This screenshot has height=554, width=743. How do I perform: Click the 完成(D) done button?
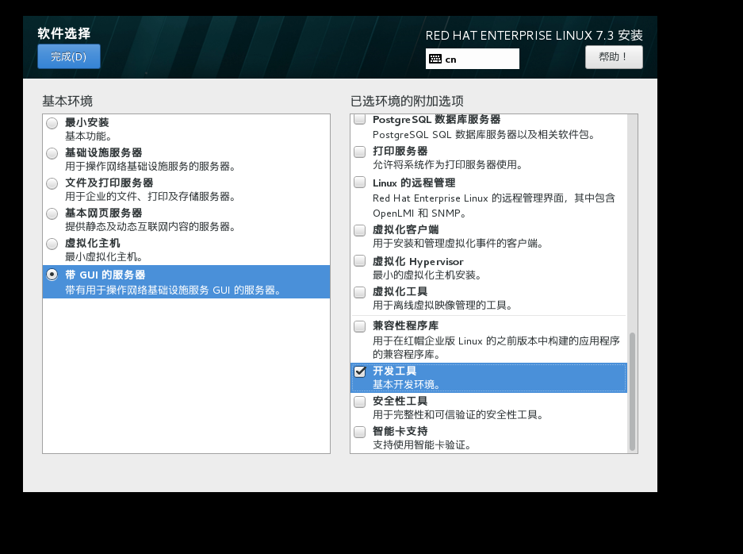(69, 56)
